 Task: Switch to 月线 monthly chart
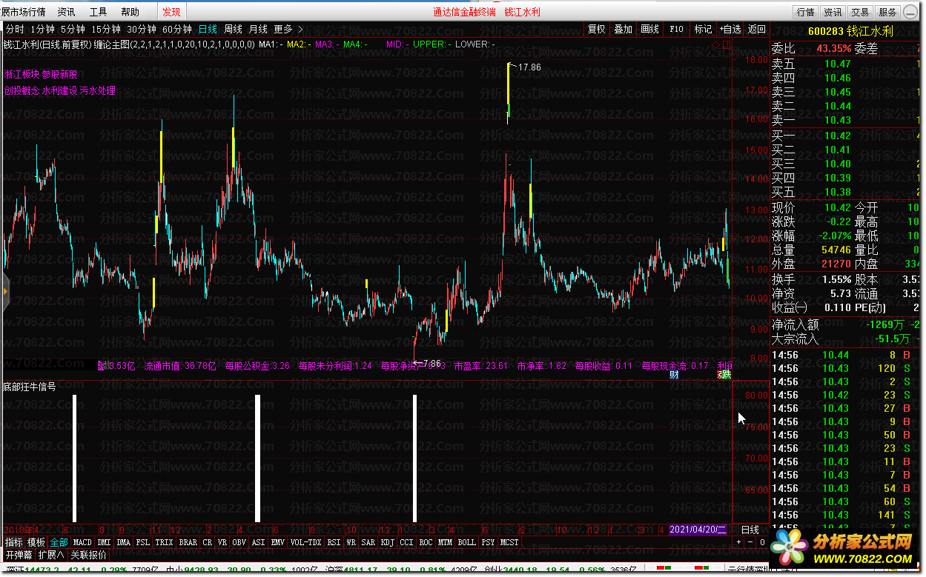pos(258,29)
